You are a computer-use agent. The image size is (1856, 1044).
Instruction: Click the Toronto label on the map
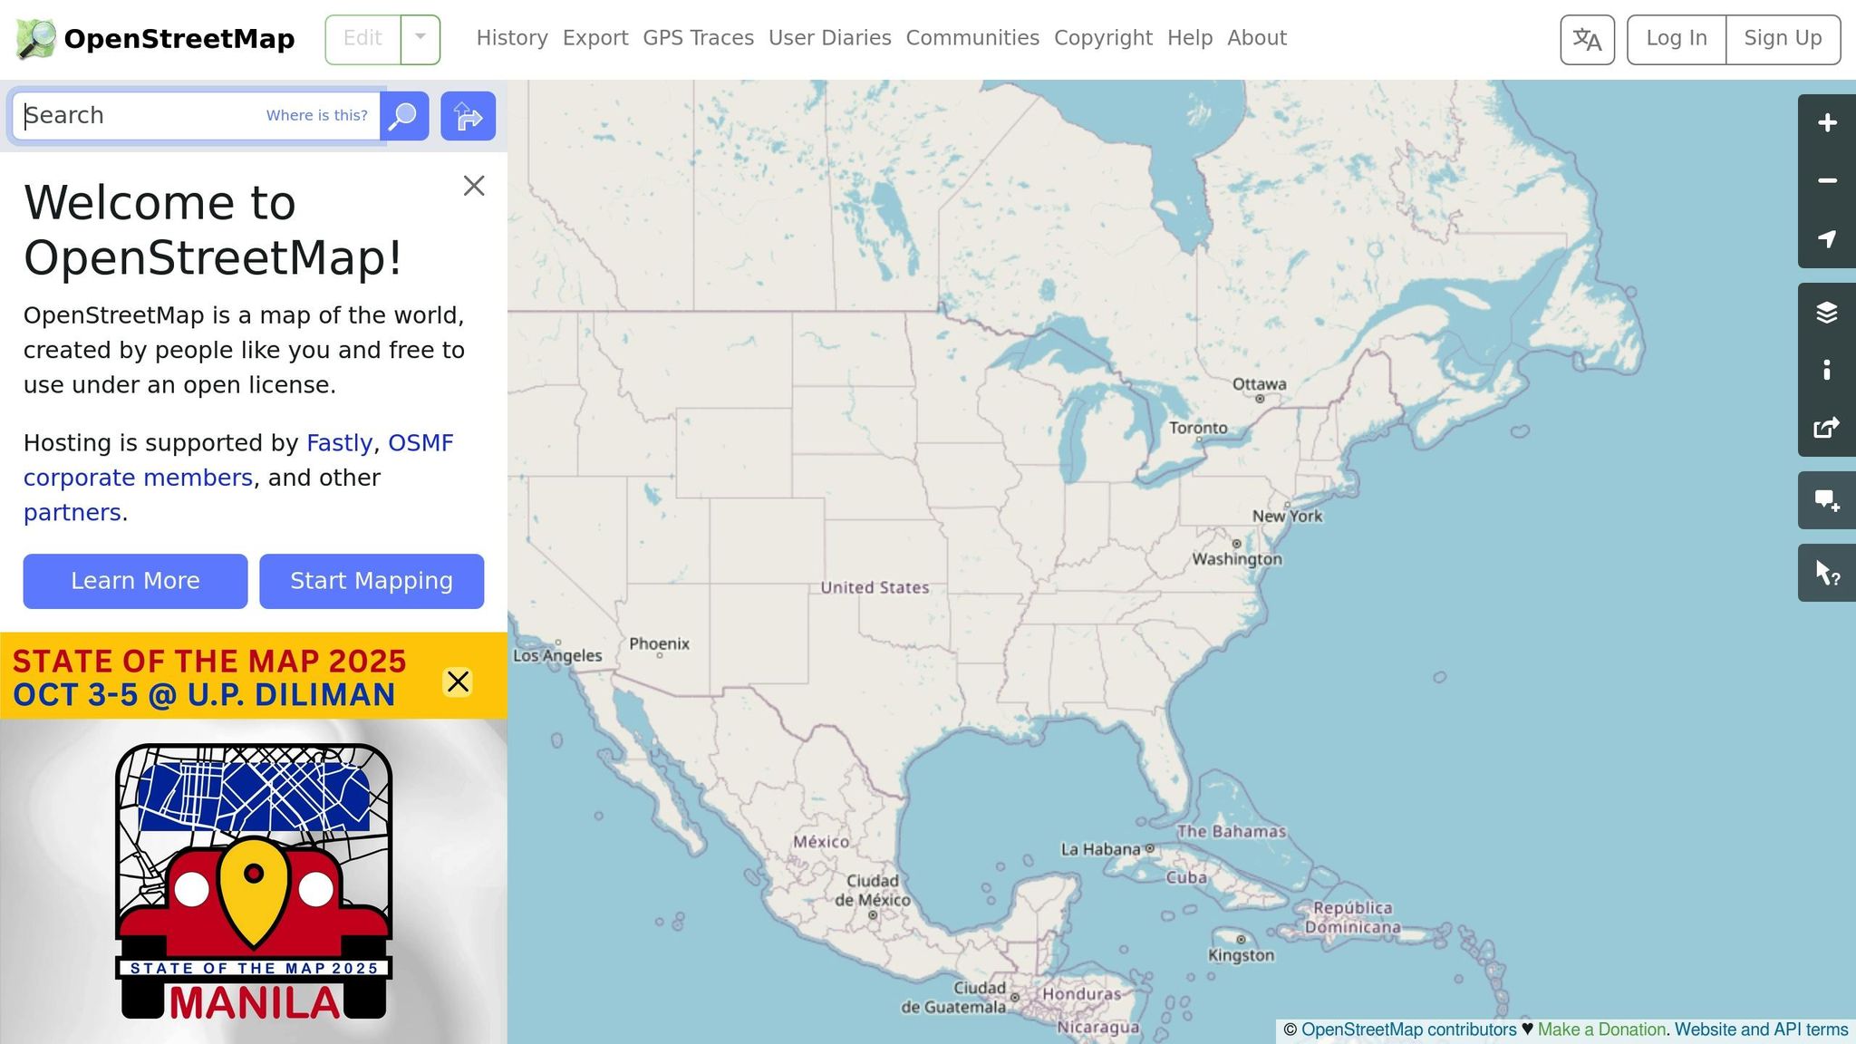tap(1198, 428)
